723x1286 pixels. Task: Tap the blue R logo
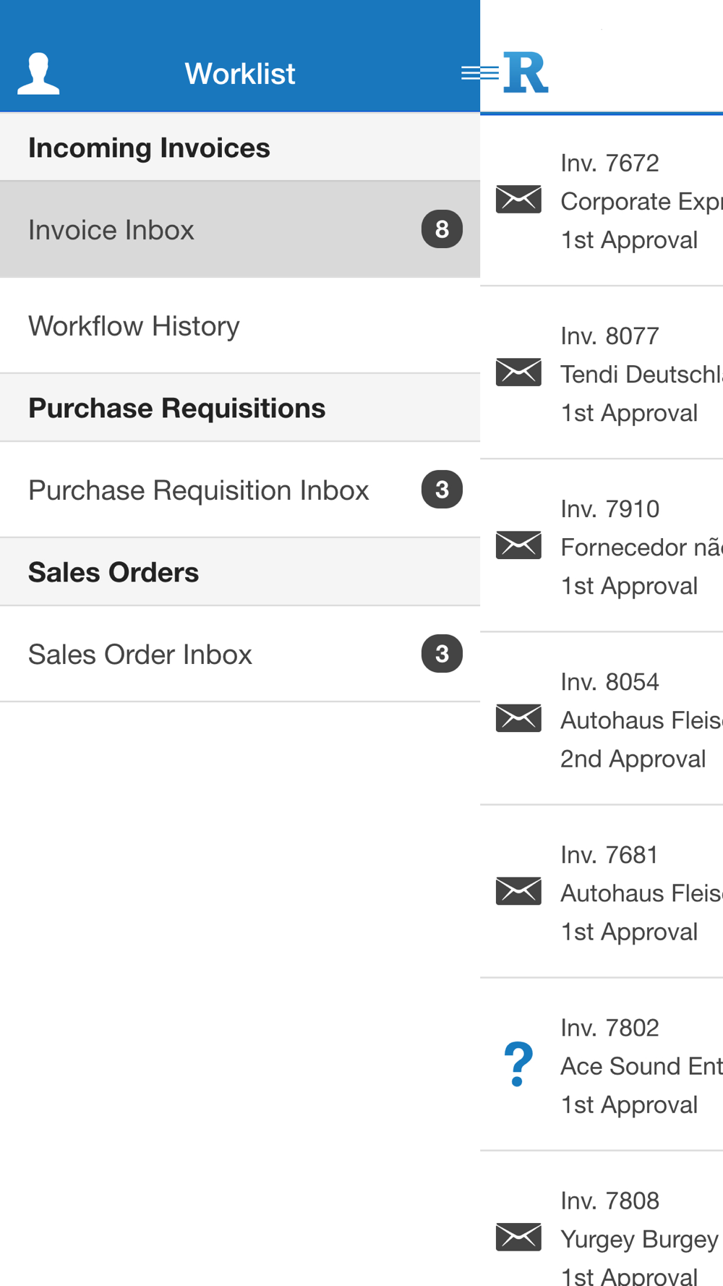pyautogui.click(x=526, y=72)
